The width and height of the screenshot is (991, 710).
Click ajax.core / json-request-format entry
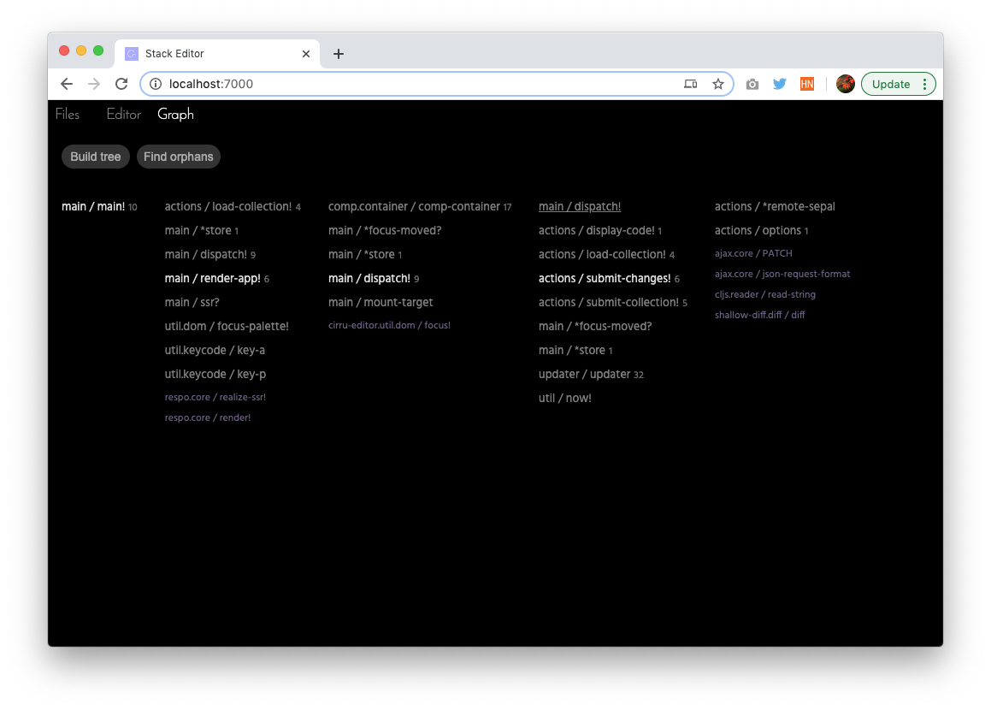[782, 275]
